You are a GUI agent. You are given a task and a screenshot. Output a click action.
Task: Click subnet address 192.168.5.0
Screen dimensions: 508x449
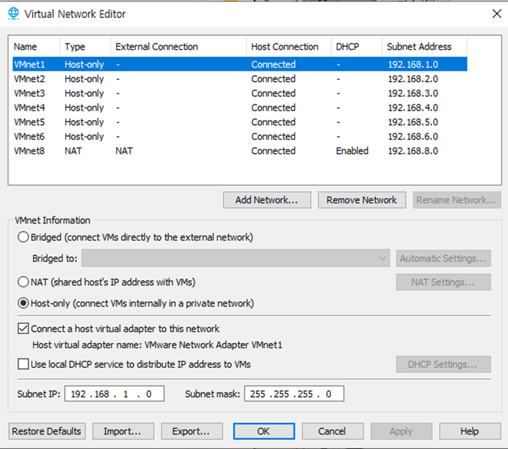(413, 122)
